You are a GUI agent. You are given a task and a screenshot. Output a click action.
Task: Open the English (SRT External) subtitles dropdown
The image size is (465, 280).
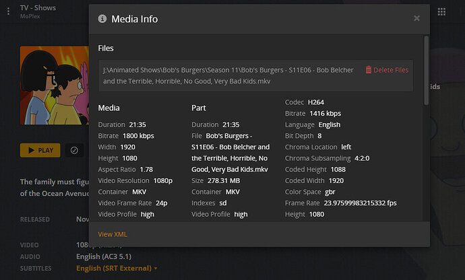117,269
